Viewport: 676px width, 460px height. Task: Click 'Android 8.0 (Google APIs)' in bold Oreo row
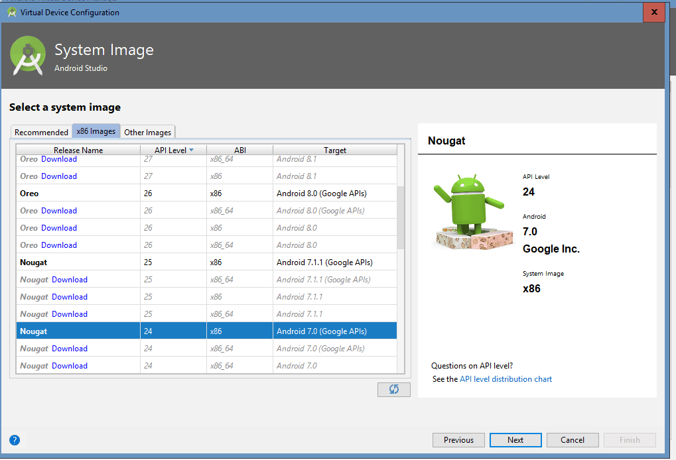pyautogui.click(x=322, y=194)
